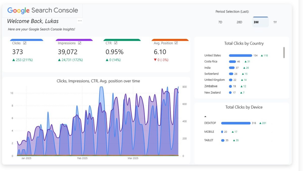303x171 pixels.
Task: Select the 1Y period
Action: click(275, 22)
